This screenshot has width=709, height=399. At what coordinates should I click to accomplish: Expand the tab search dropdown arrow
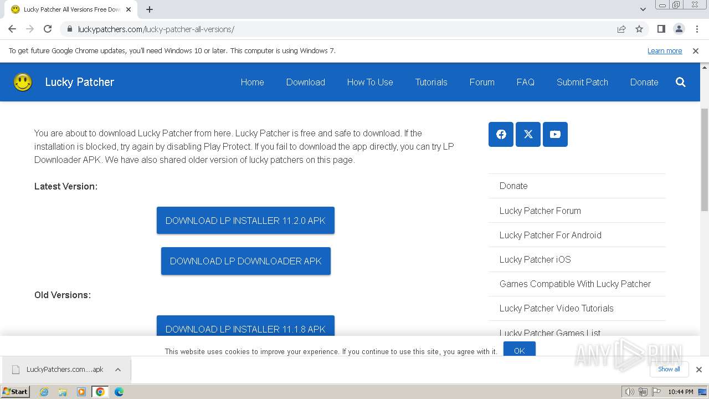(x=643, y=9)
